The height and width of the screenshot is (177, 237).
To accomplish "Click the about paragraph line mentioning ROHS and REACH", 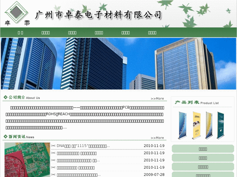I will [84, 114].
